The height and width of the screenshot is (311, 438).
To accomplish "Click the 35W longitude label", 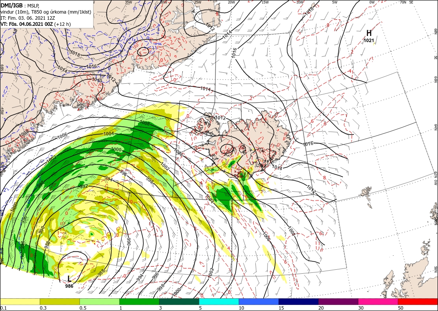I will coord(128,2).
